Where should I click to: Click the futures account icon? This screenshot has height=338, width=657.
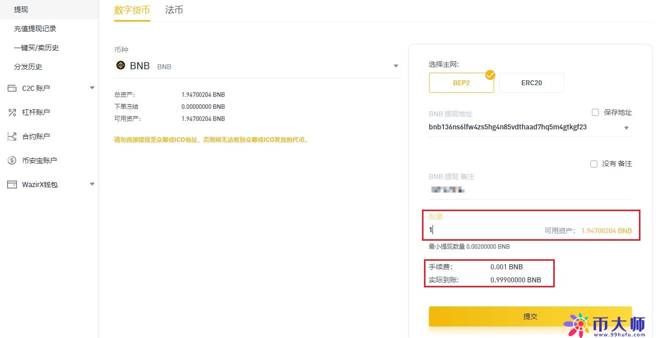pyautogui.click(x=12, y=136)
